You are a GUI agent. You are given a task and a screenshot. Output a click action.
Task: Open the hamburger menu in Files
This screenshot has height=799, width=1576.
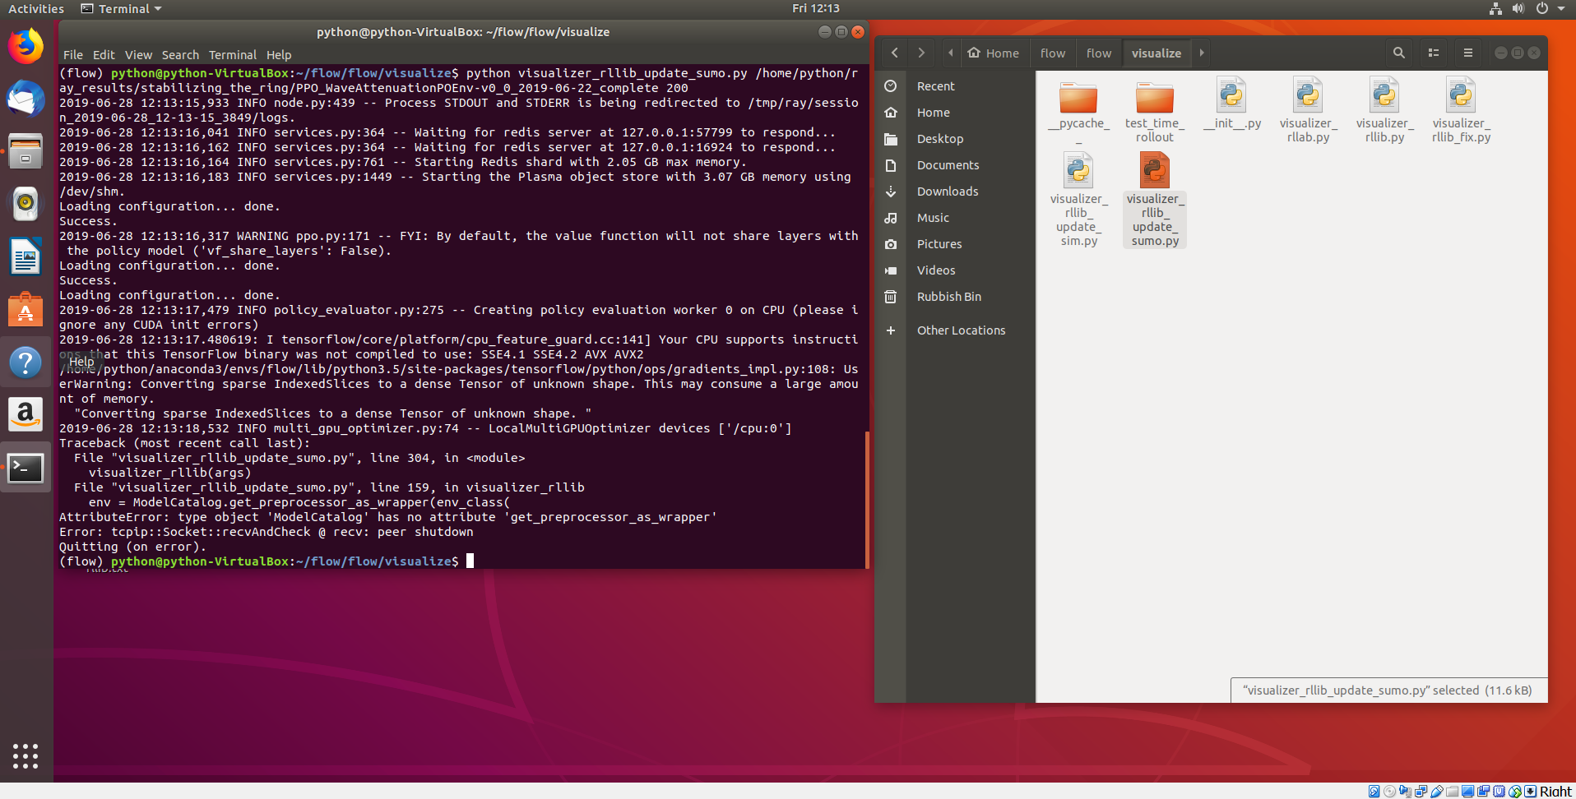[1467, 52]
